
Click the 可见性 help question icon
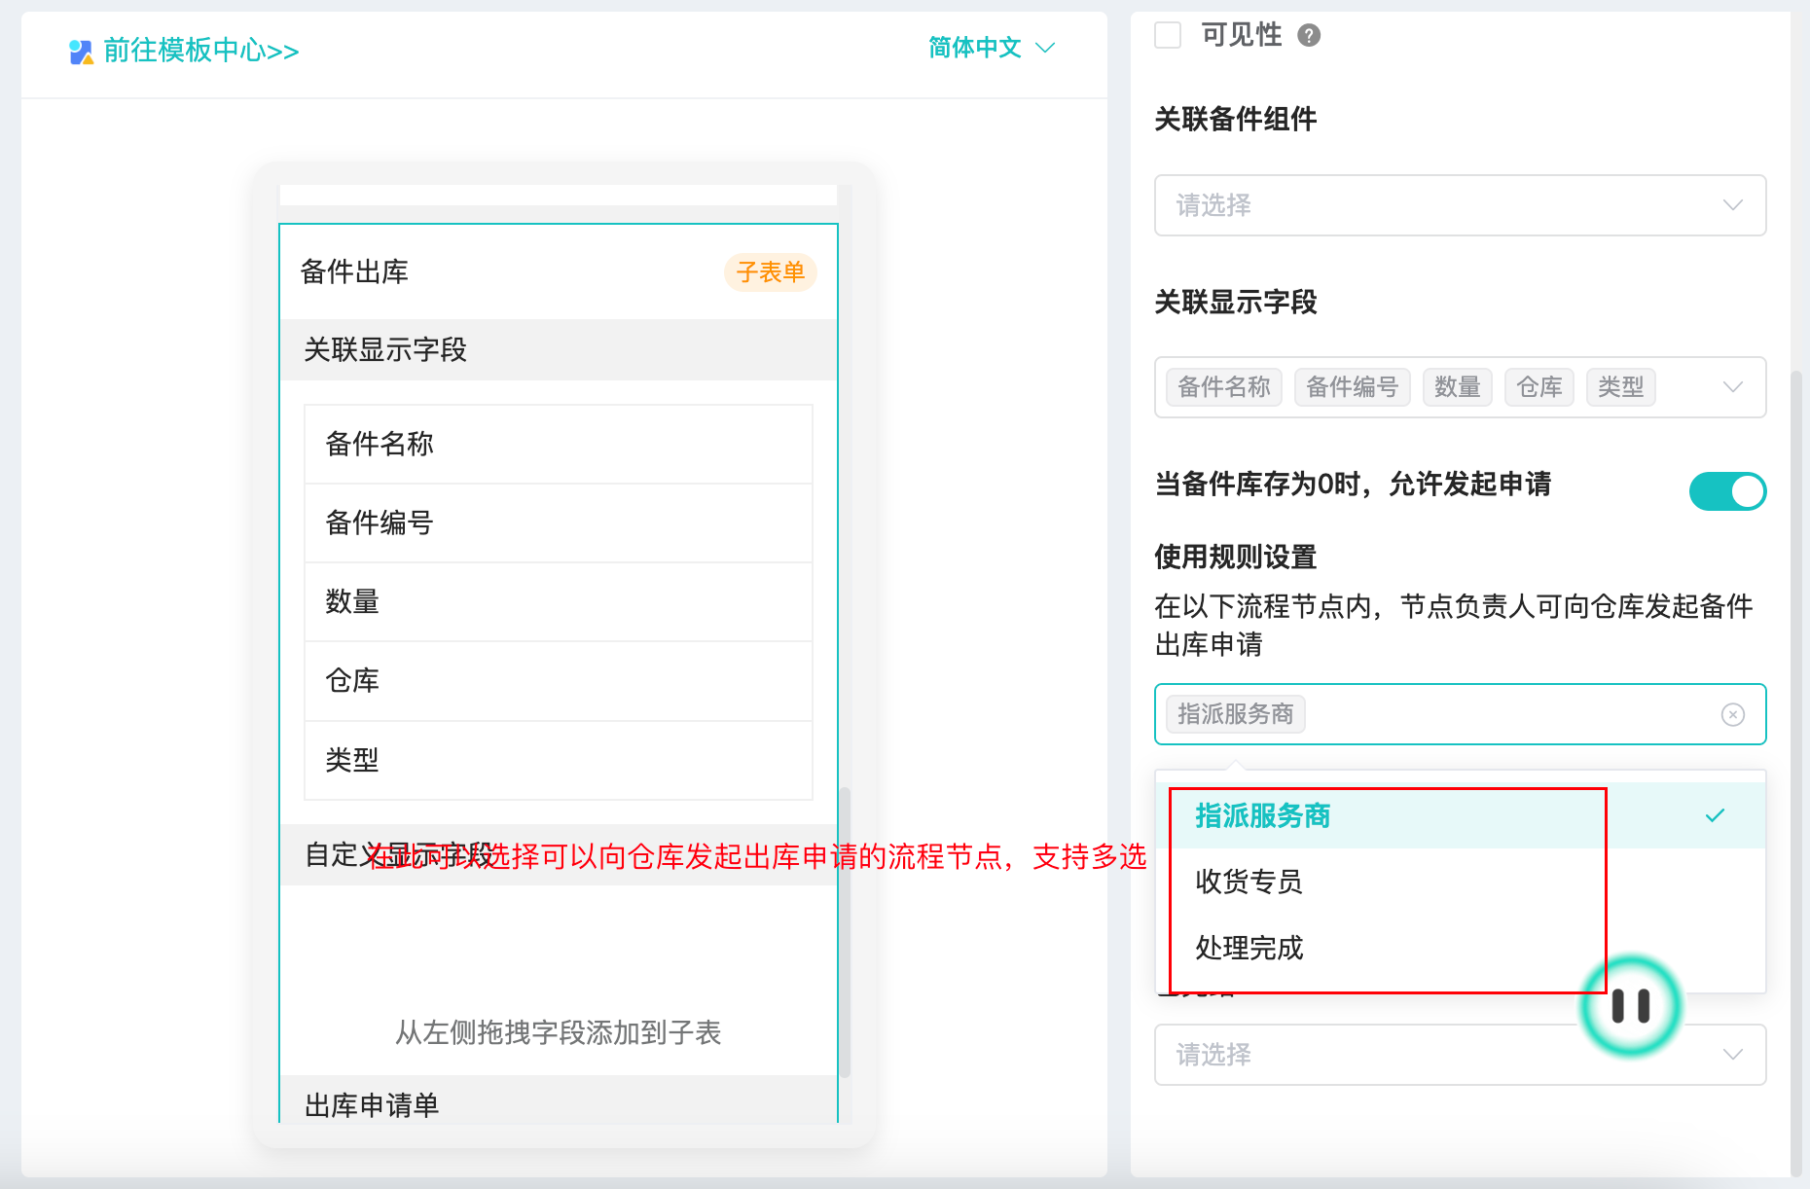[x=1310, y=36]
